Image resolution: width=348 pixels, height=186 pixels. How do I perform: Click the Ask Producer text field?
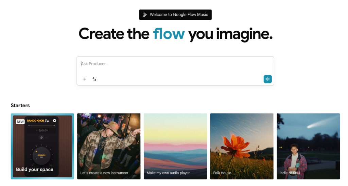[x=175, y=64]
